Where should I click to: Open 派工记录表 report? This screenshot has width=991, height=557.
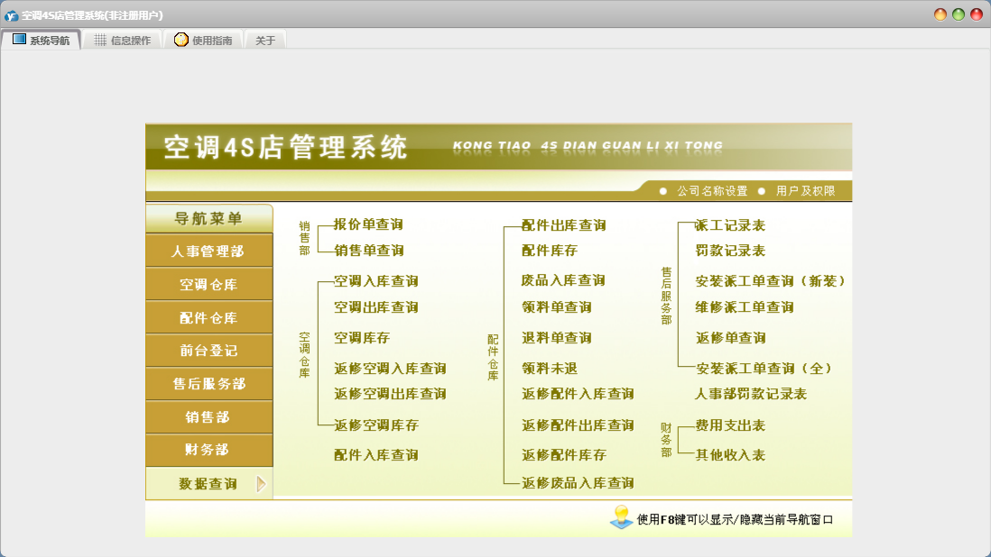(730, 225)
